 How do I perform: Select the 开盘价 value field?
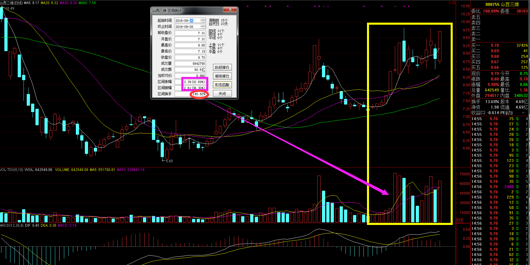(190, 39)
